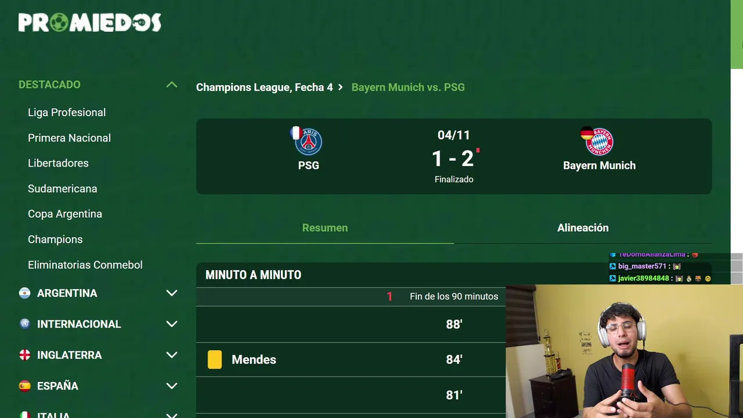Expand the España section arrow
This screenshot has width=743, height=418.
(172, 385)
